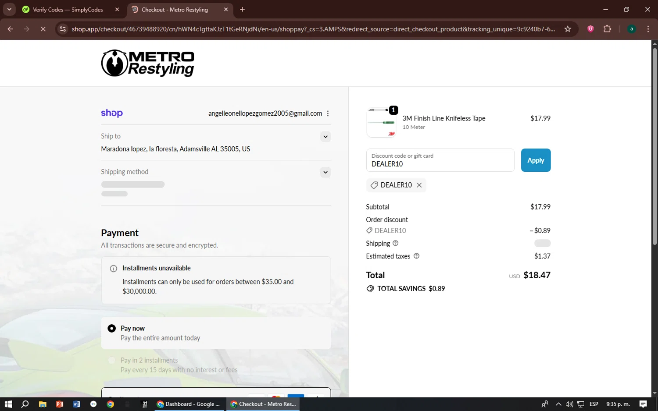Viewport: 658px width, 411px height.
Task: Show estimated taxes info icon
Action: (416, 256)
